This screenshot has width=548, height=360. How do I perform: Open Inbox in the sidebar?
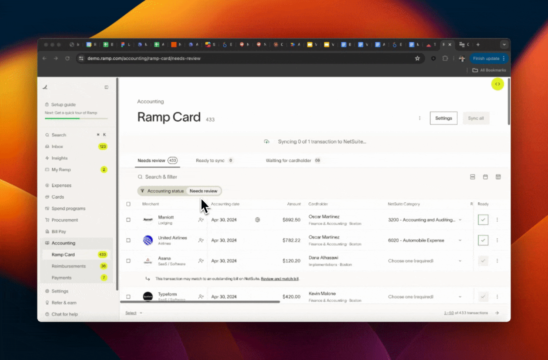[57, 146]
